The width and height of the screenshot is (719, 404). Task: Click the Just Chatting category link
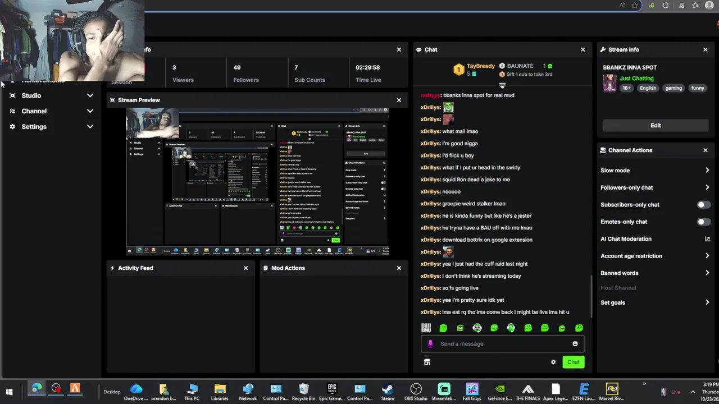(x=636, y=79)
